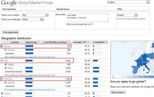154x97 pixels.
Task: Open help icon next to Opportunity column
Action: [39, 42]
